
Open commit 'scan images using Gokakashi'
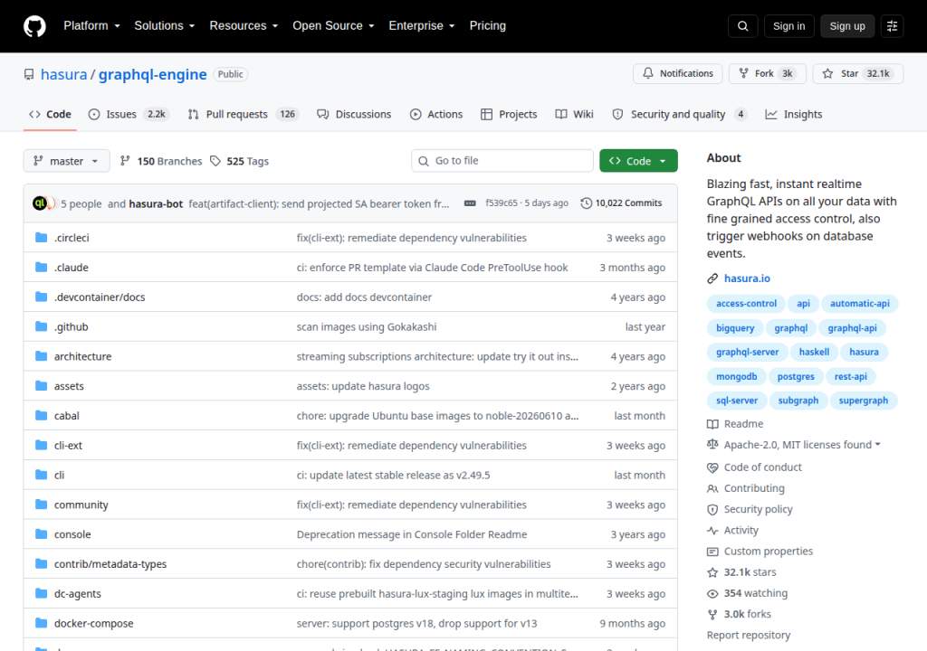point(367,326)
